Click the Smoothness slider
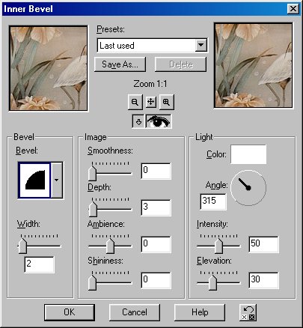 coord(110,171)
